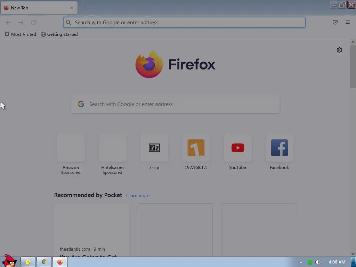Reload the page with the refresh icon
The height and width of the screenshot is (267, 356).
click(33, 23)
